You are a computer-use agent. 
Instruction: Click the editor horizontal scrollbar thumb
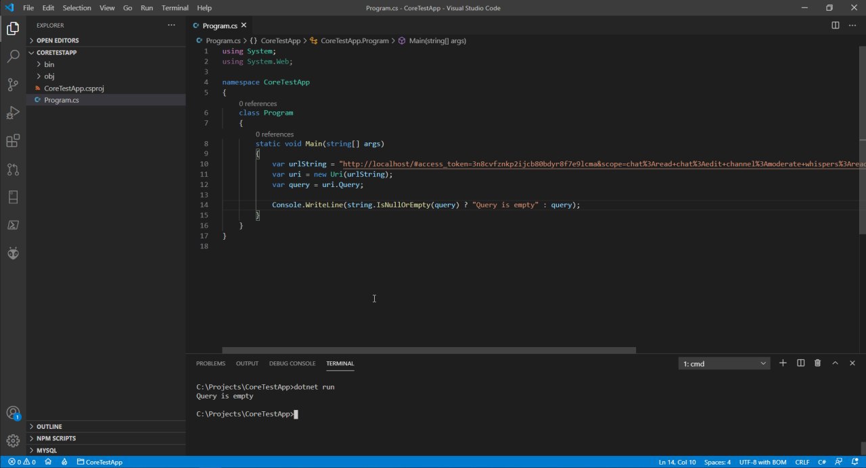(429, 350)
